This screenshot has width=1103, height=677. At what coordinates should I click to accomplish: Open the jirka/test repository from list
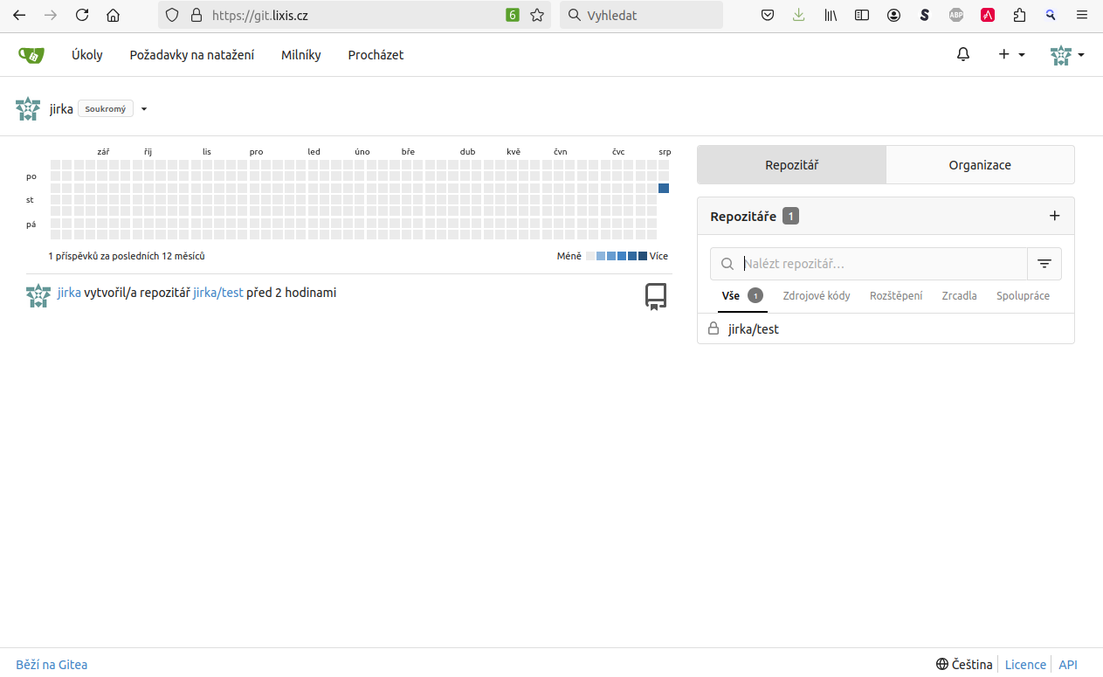[753, 329]
